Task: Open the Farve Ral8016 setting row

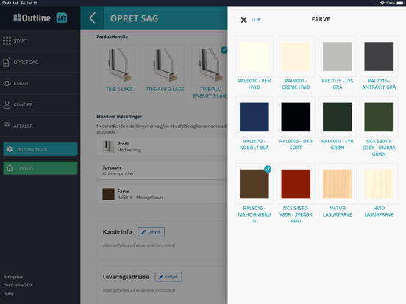Action: [x=162, y=194]
